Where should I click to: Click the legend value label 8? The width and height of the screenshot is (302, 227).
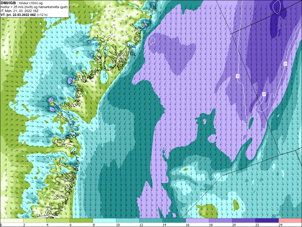click(x=94, y=225)
